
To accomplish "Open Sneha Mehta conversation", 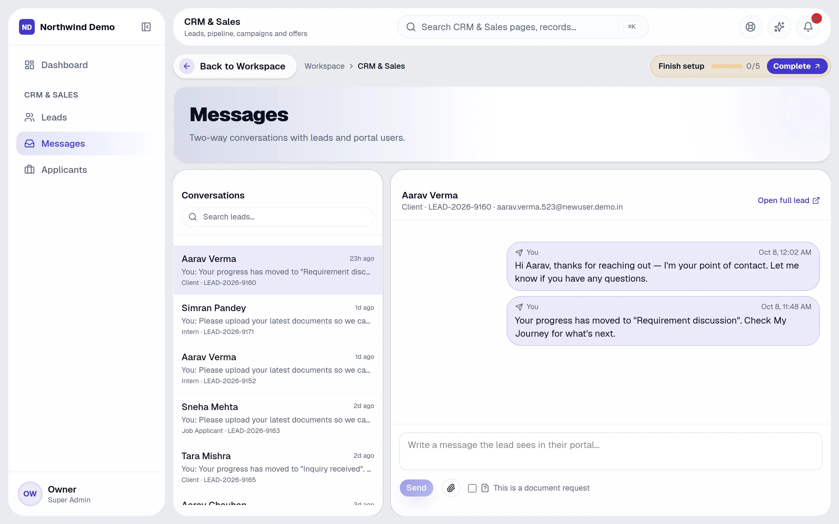I will [x=278, y=418].
